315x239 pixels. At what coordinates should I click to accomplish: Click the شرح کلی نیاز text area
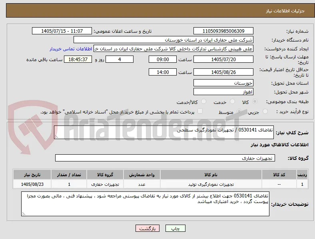(164, 132)
